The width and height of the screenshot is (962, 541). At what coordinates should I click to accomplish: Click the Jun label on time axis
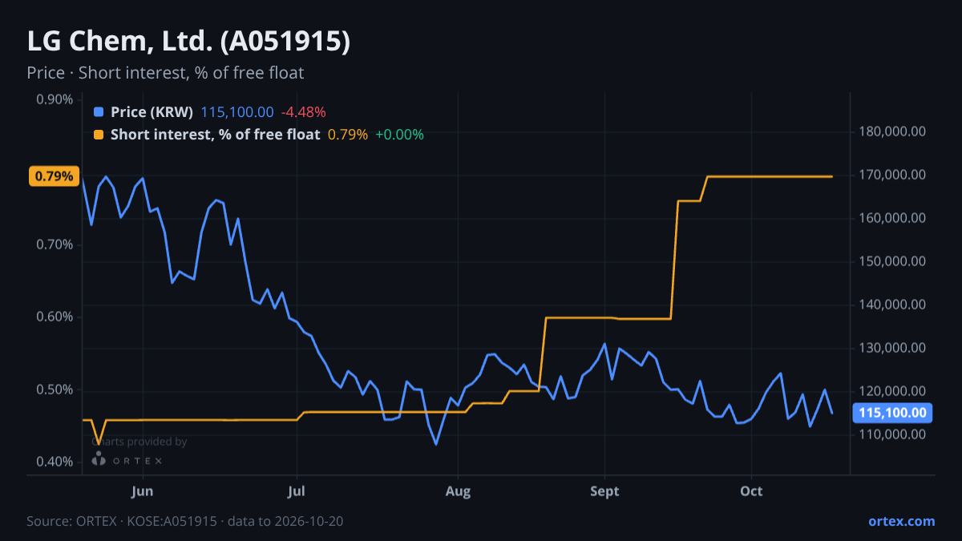pyautogui.click(x=142, y=491)
